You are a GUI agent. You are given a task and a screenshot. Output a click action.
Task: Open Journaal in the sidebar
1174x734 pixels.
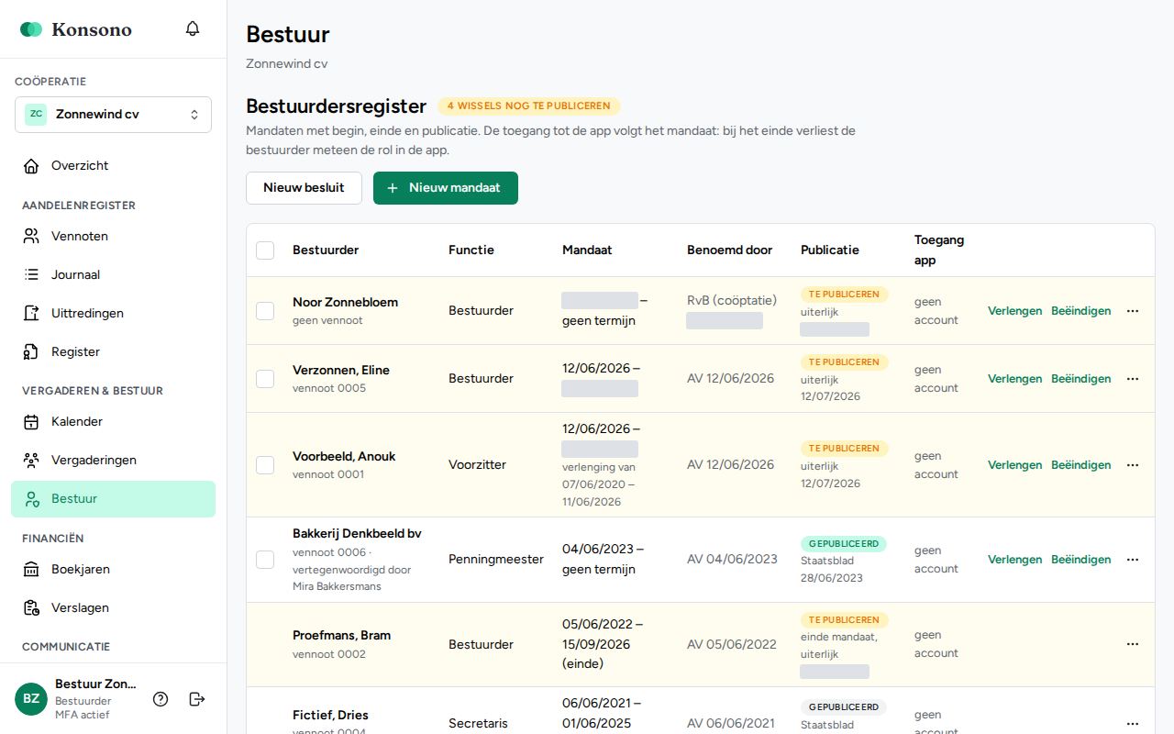[113, 275]
